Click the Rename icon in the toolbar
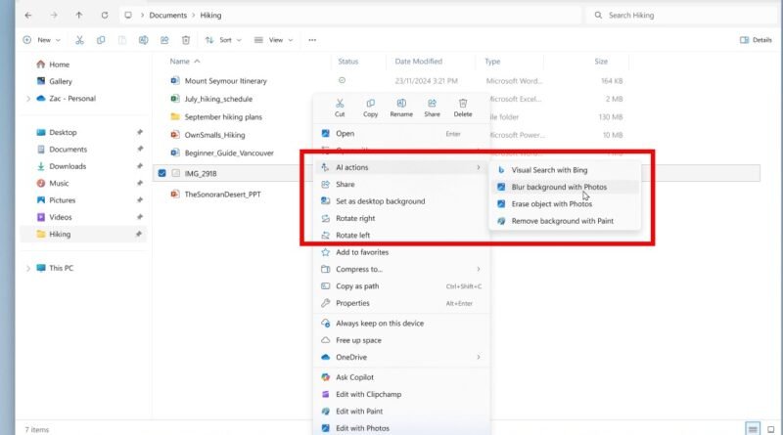This screenshot has height=435, width=783. pyautogui.click(x=143, y=40)
